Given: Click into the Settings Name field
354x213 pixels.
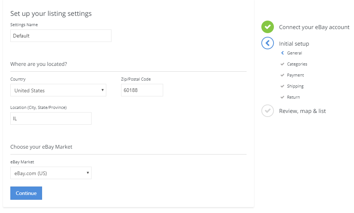Looking at the screenshot, I should pos(61,36).
